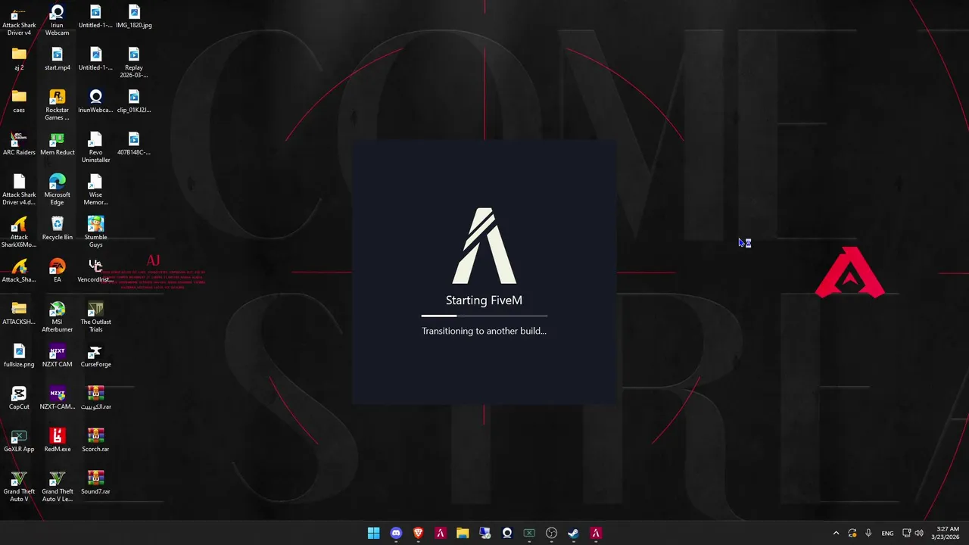Image resolution: width=969 pixels, height=545 pixels.
Task: Click the 'Starting FiveM' title text
Action: pyautogui.click(x=484, y=301)
